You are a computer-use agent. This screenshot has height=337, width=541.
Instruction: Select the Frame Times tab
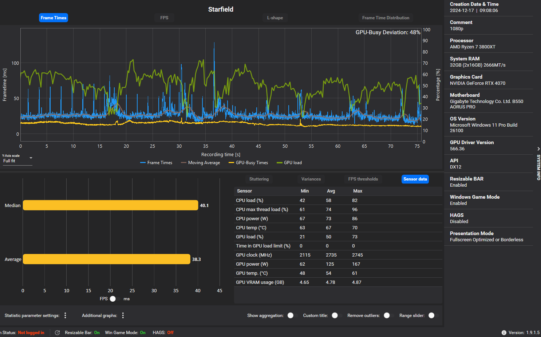(x=54, y=18)
